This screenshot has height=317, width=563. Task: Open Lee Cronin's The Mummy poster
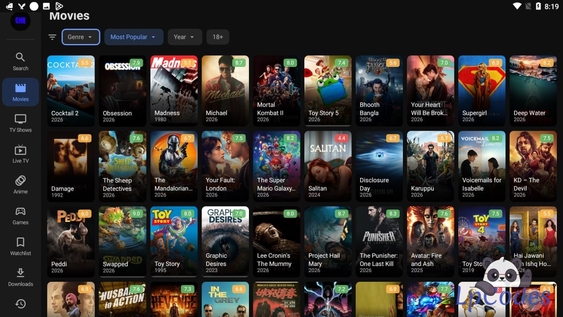pos(277,242)
